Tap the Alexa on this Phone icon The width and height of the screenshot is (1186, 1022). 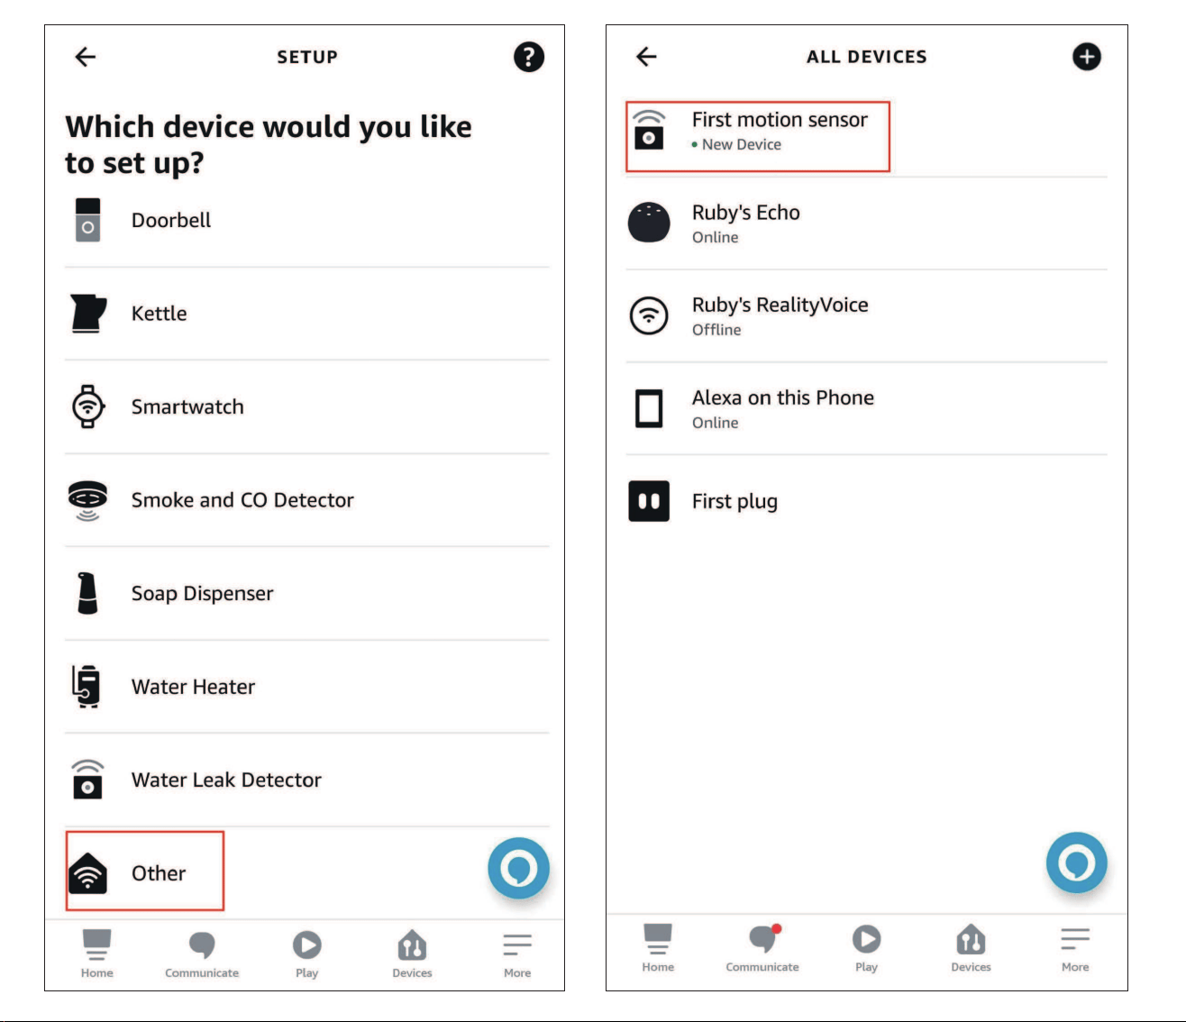click(649, 408)
